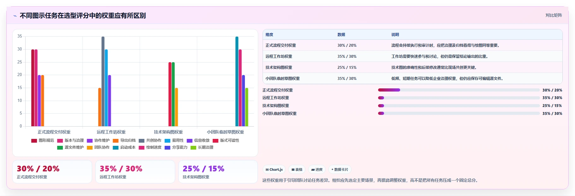
Task: Click the 技术架构图权重 progress bar
Action: (x=459, y=106)
